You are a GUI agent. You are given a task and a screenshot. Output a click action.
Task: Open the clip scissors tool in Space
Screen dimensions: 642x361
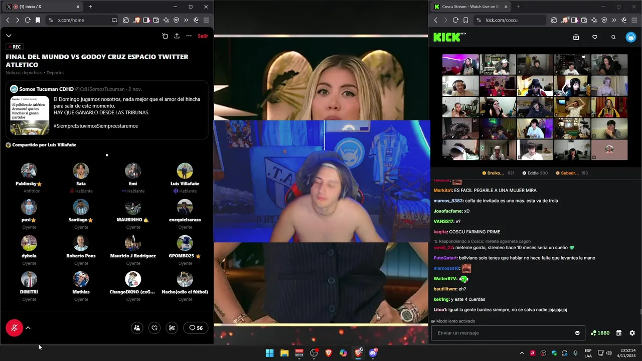click(x=172, y=328)
